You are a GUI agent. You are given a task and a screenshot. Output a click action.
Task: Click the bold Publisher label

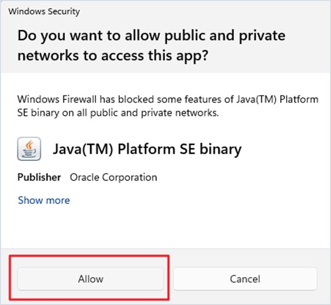(x=39, y=177)
